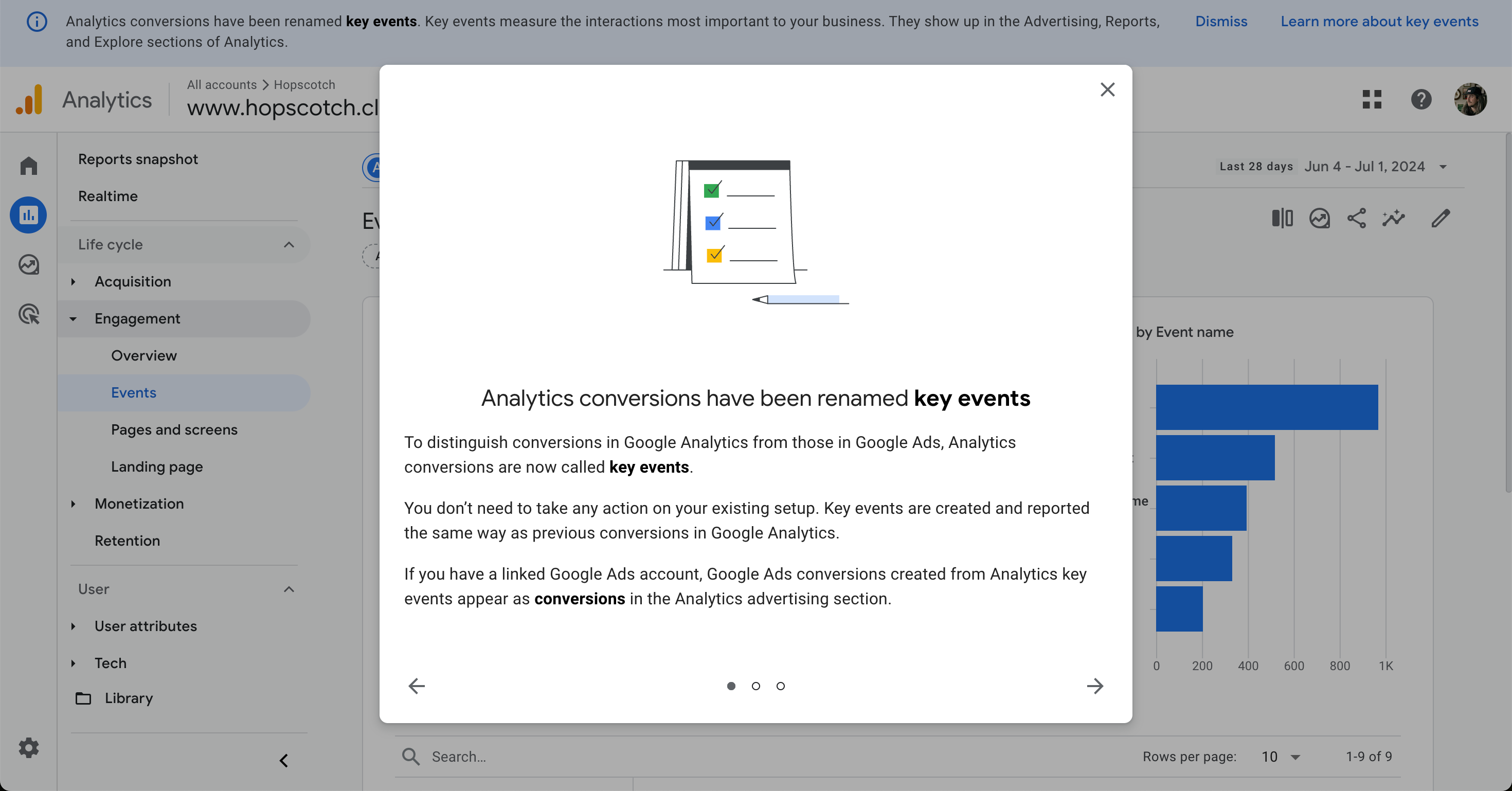Click the Customize report pencil icon
Screen dimensions: 1512x791
tap(1441, 218)
